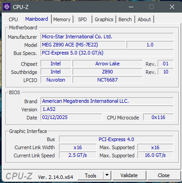The height and width of the screenshot is (183, 182).
Task: Click the Bus Specs. label
Action: coord(25,53)
